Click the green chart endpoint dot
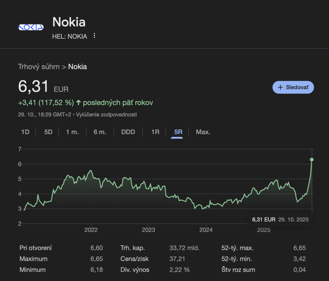The width and height of the screenshot is (329, 281). 312,160
